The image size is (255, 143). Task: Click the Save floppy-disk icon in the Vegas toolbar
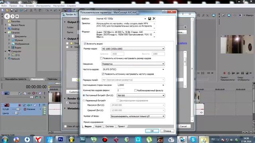[x=12, y=10]
